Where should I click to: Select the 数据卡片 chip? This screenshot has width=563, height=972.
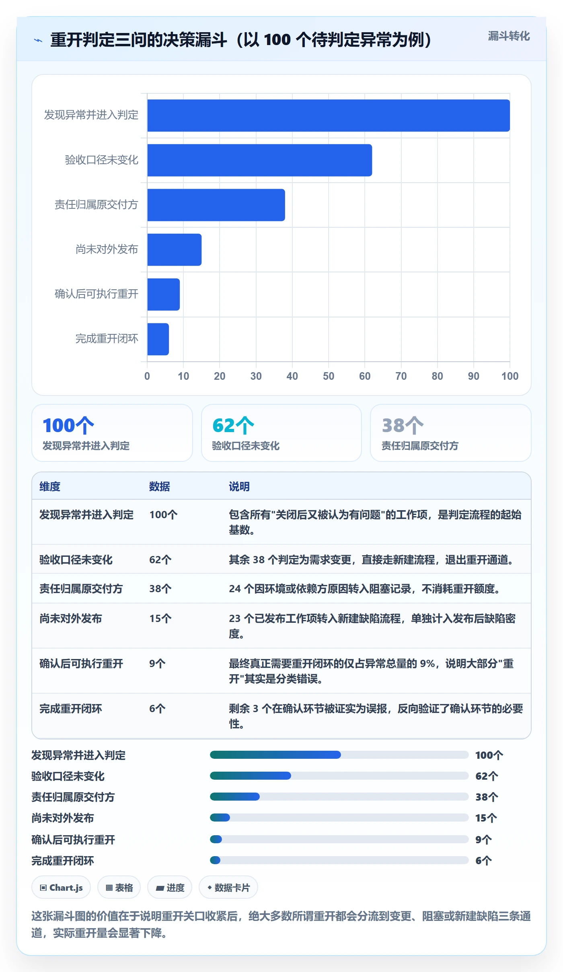pos(228,887)
